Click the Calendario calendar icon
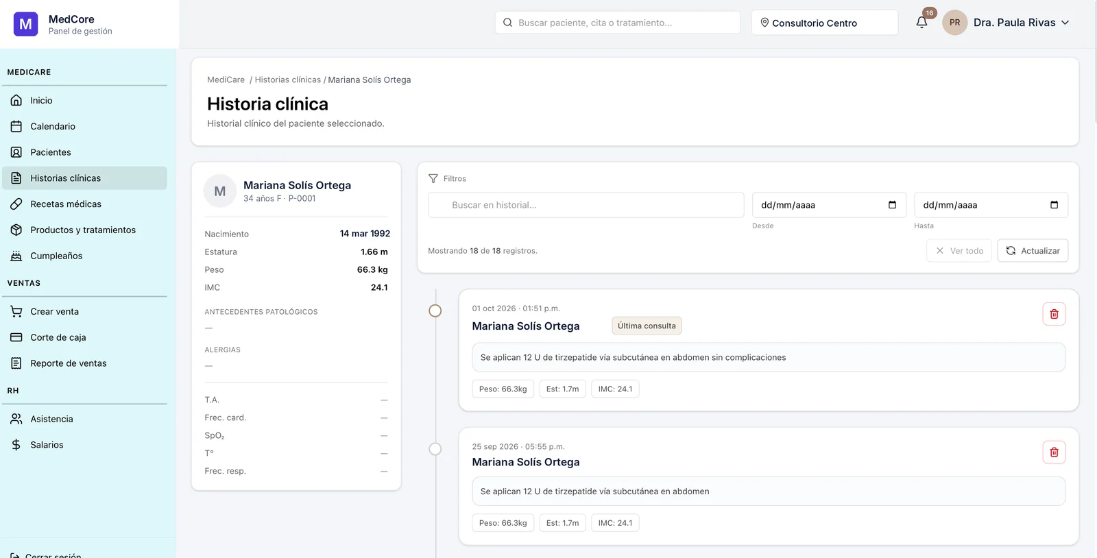Screen dimensions: 1097x558 [x=16, y=126]
